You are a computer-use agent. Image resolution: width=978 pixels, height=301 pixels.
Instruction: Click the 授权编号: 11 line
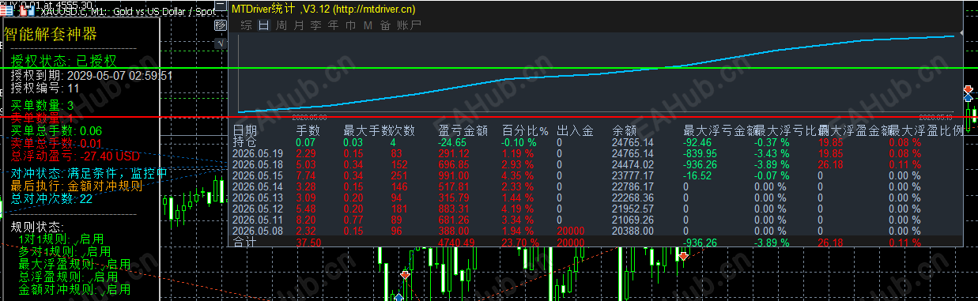[45, 89]
